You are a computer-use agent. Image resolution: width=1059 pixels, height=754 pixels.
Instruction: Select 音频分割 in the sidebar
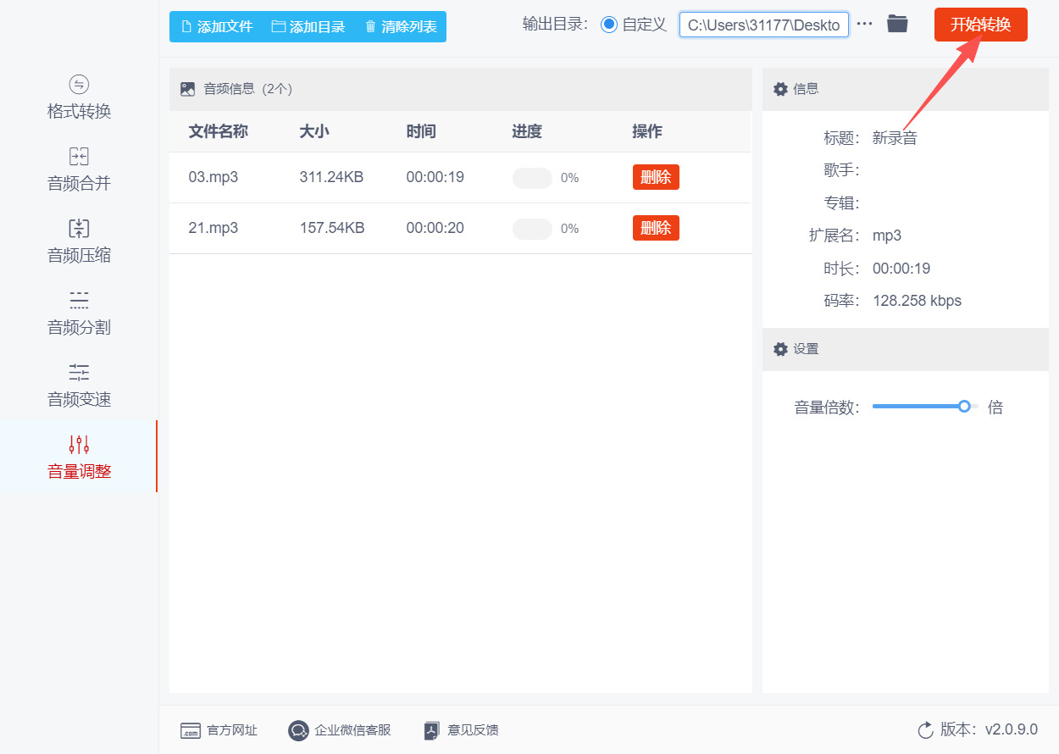pyautogui.click(x=79, y=313)
